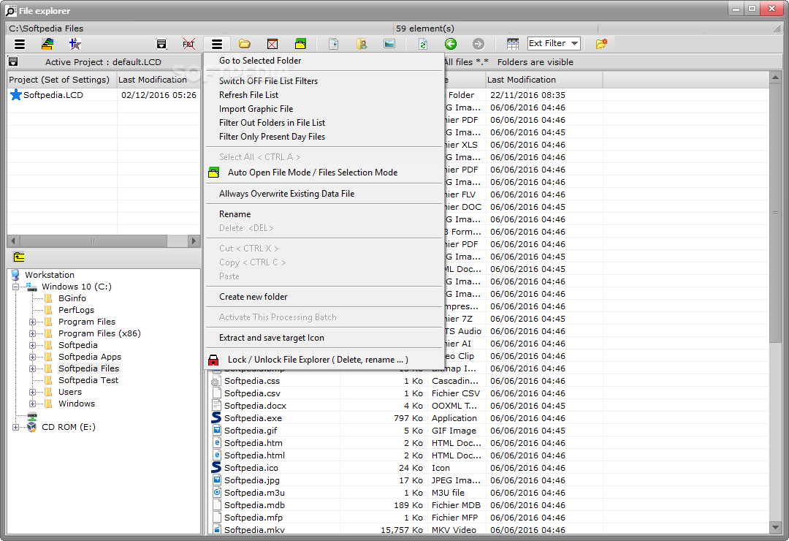Screen dimensions: 789x541
Task: Click file list scrollbar up arrow
Action: point(775,78)
